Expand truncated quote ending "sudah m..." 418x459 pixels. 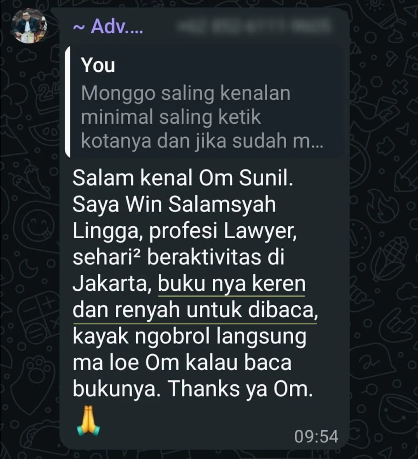coord(202,141)
